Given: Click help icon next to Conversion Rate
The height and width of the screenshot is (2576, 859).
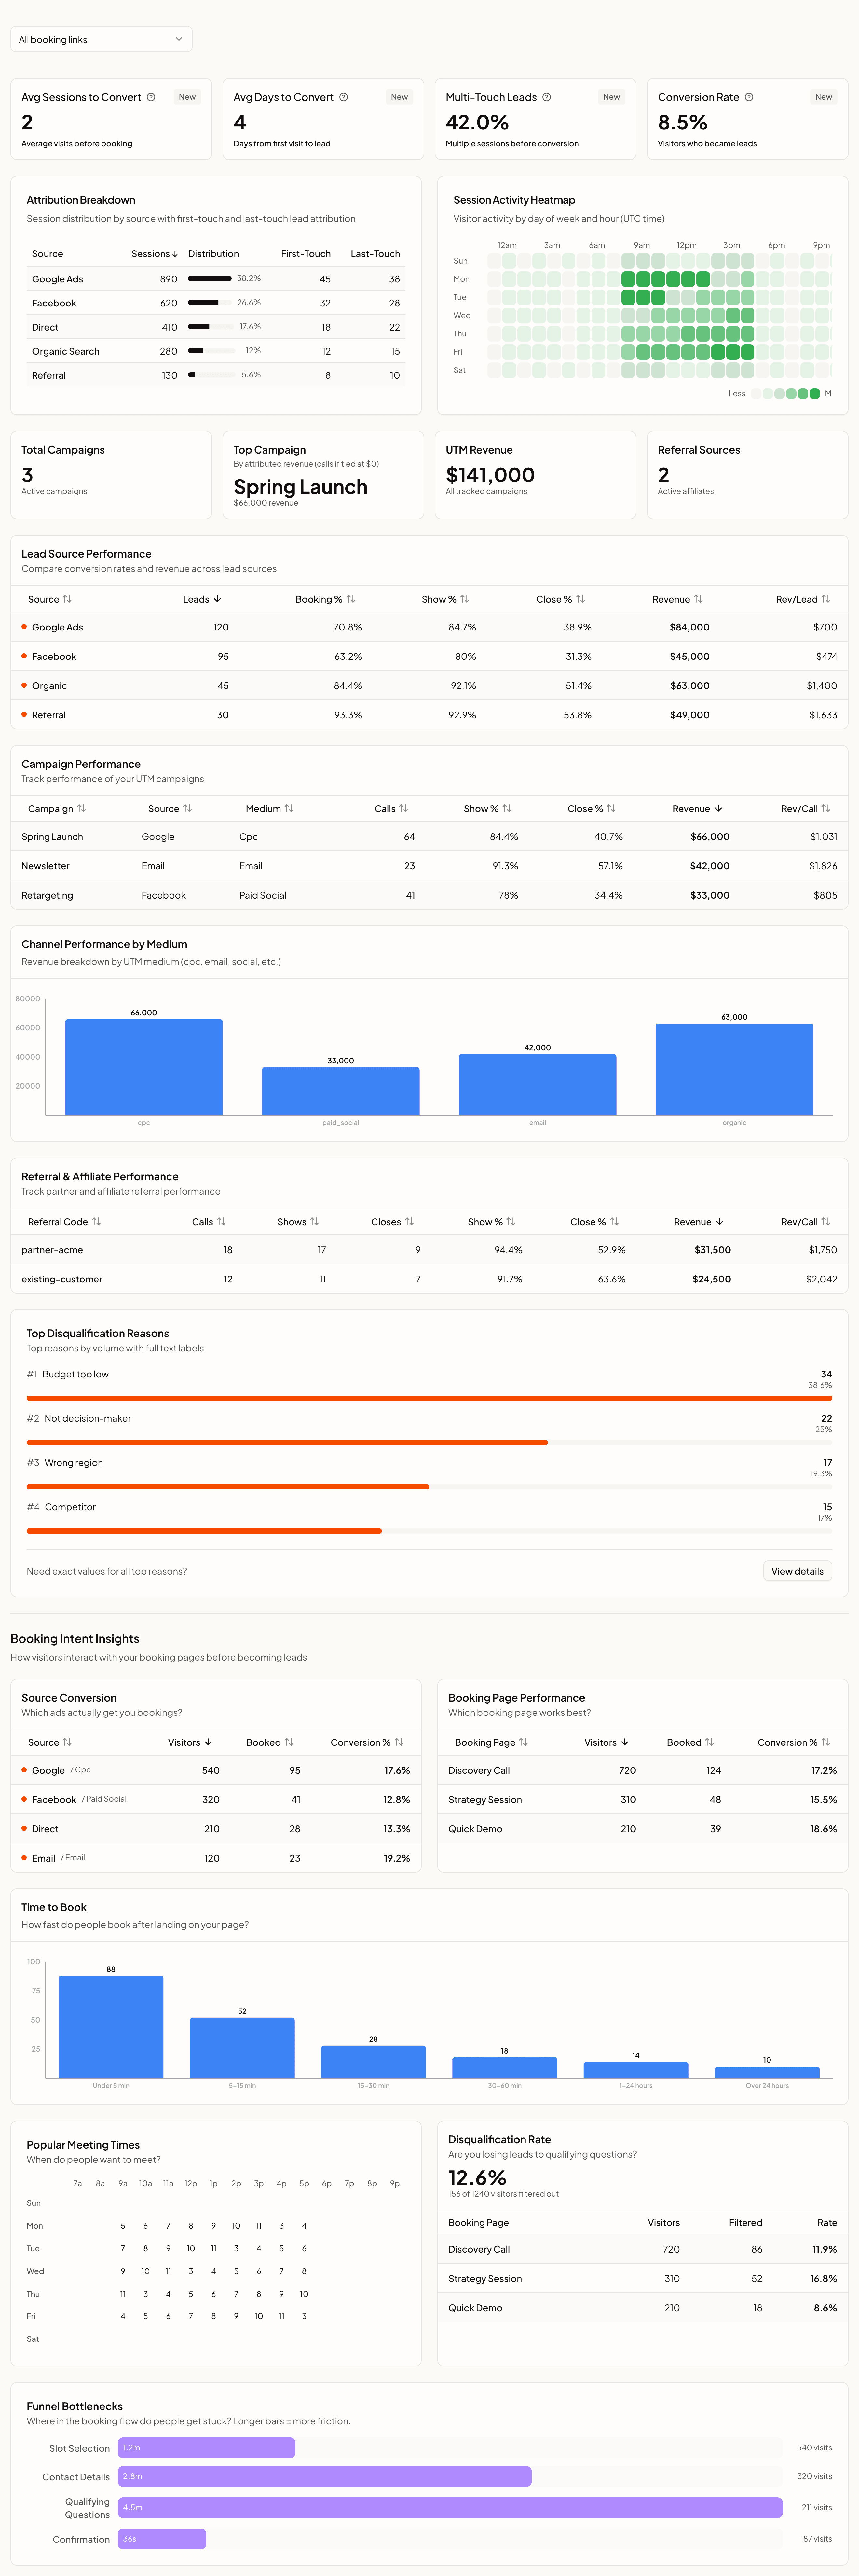Looking at the screenshot, I should coord(749,97).
